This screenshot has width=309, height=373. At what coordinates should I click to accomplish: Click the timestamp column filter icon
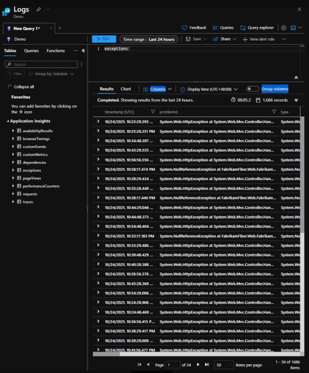153,112
